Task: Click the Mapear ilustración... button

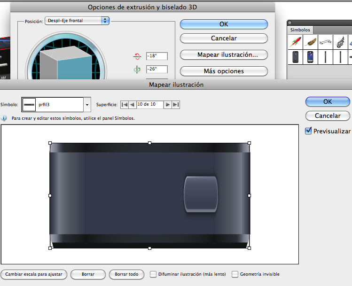Action: click(224, 55)
